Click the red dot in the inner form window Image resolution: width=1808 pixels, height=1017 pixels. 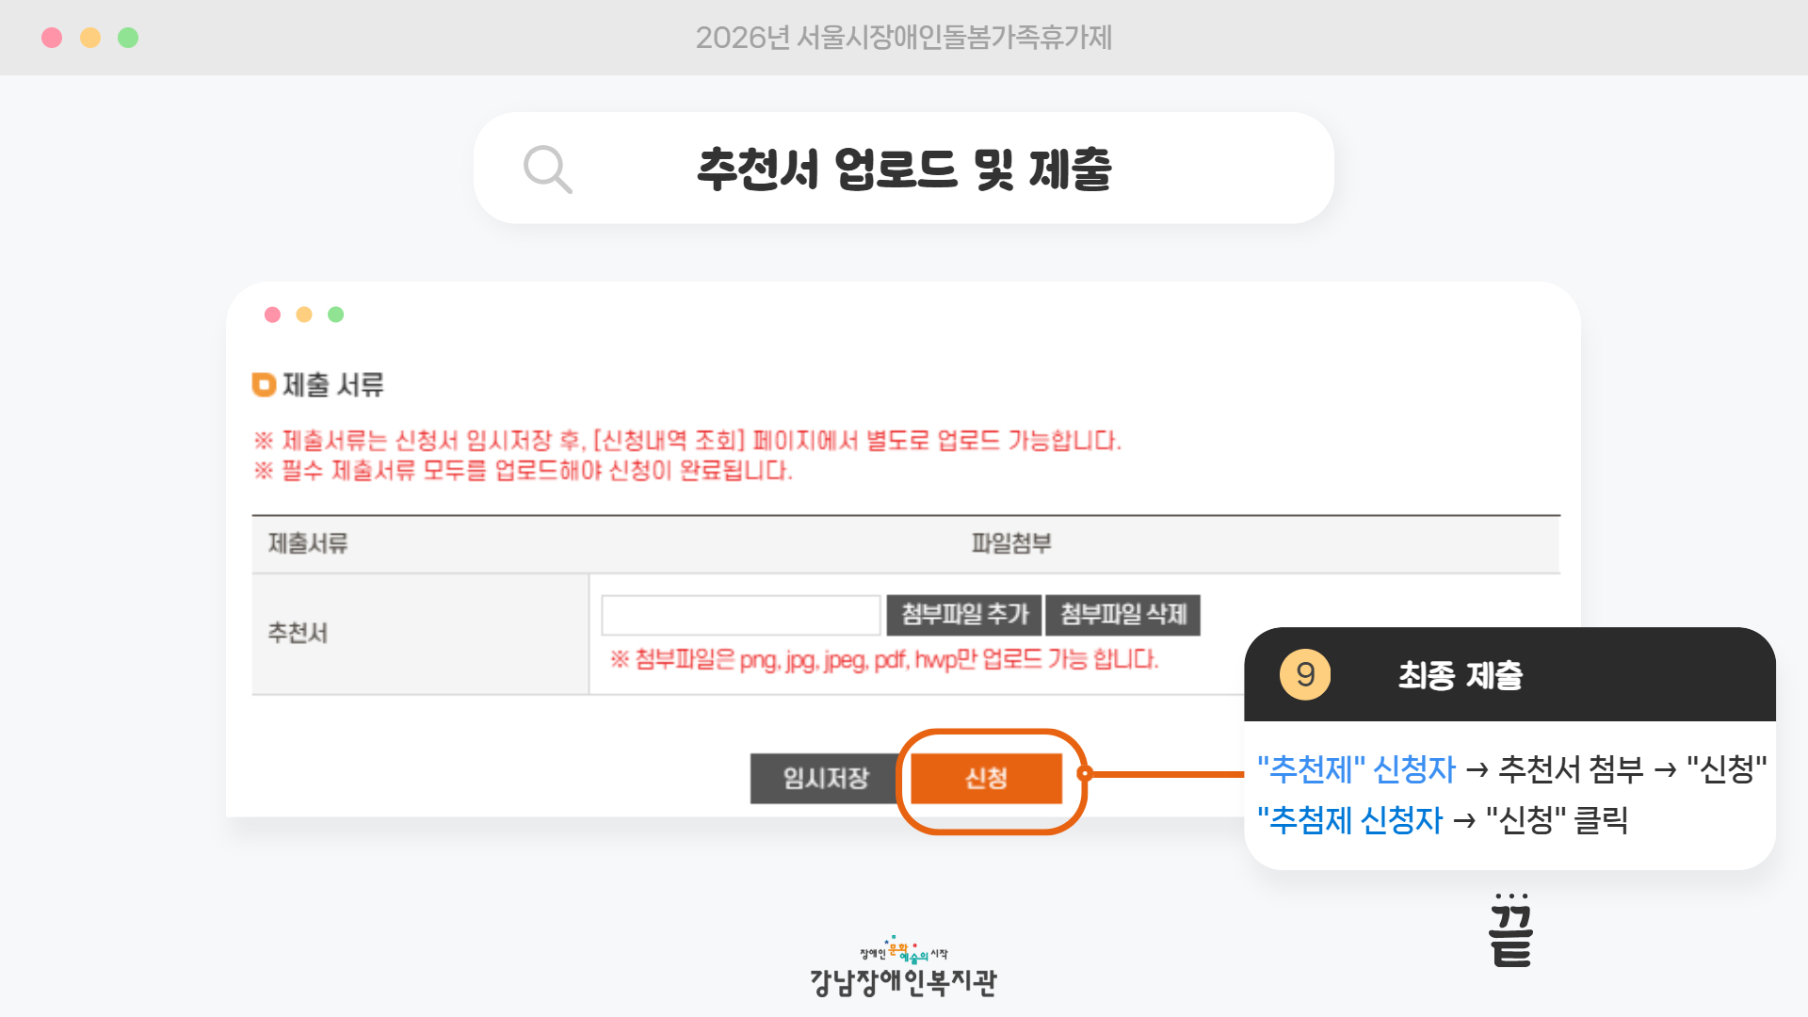pyautogui.click(x=272, y=315)
